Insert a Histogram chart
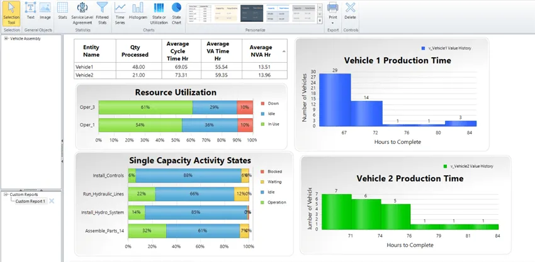The image size is (535, 262). tap(138, 11)
